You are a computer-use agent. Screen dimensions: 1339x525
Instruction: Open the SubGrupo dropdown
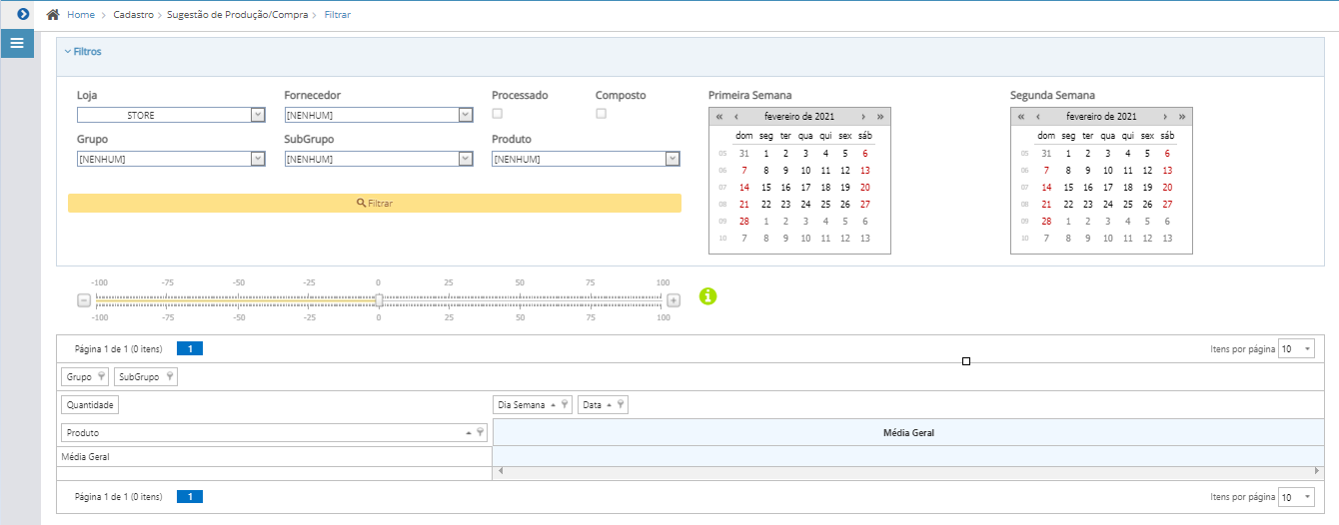[x=379, y=159]
